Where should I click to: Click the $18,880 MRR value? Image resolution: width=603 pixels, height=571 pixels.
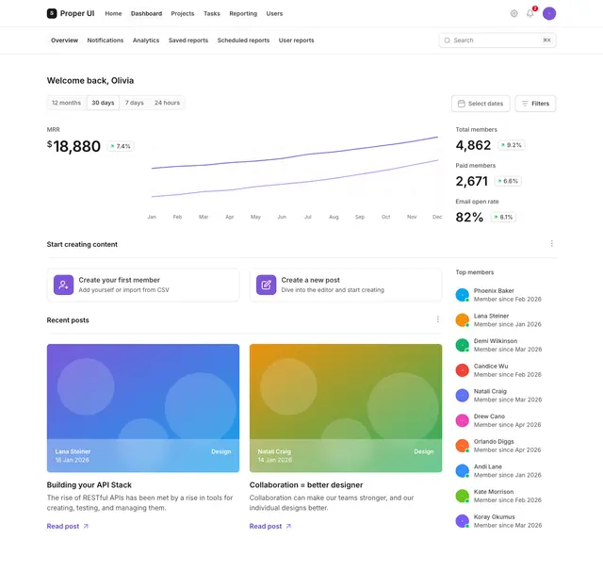coord(73,146)
